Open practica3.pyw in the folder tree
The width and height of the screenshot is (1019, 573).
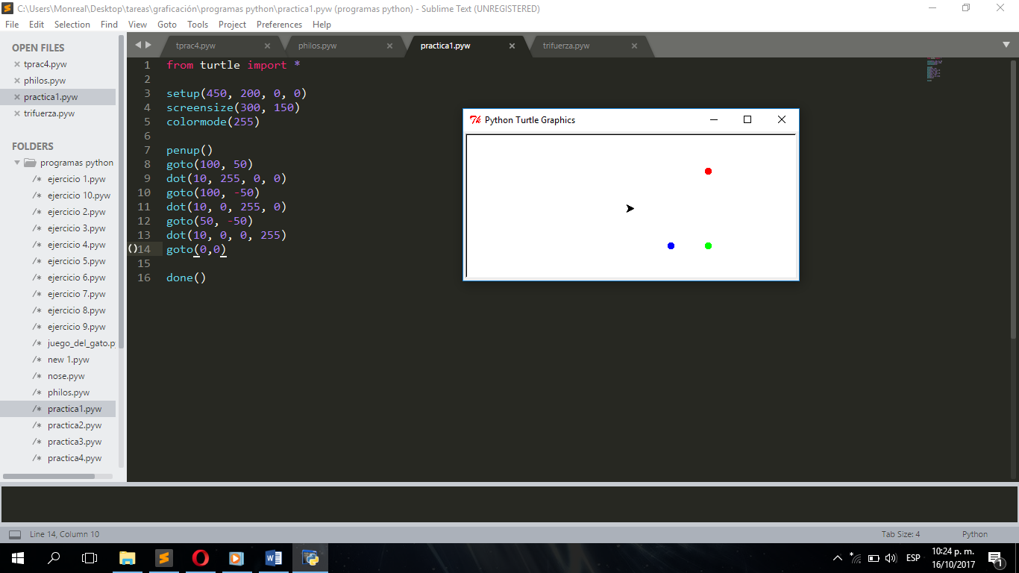click(x=75, y=442)
